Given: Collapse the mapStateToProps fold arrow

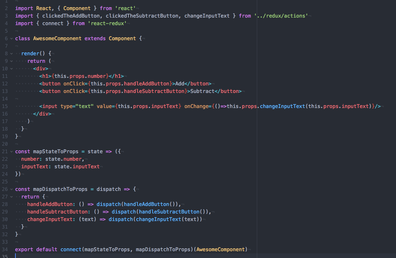Looking at the screenshot, I should pyautogui.click(x=11, y=151).
